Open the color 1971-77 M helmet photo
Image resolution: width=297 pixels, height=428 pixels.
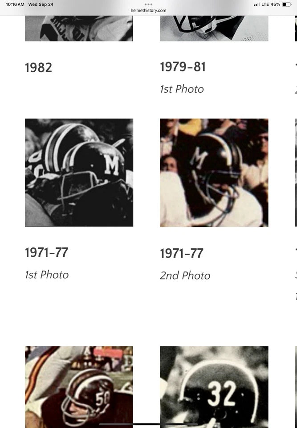[214, 173]
